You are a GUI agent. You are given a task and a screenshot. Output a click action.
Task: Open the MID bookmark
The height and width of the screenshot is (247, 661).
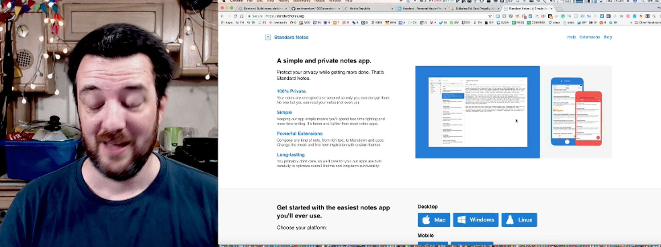(x=305, y=23)
